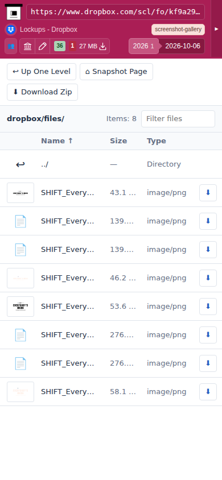Click the archive box logo icon
The height and width of the screenshot is (480, 222).
click(x=14, y=12)
